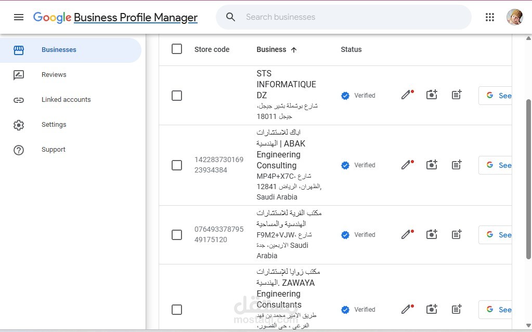
Task: Open the Reviews section
Action: click(x=54, y=74)
